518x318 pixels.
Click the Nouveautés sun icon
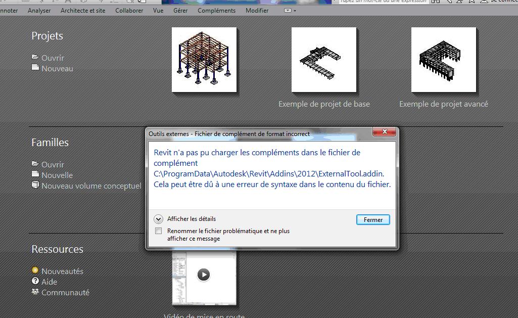pyautogui.click(x=35, y=270)
